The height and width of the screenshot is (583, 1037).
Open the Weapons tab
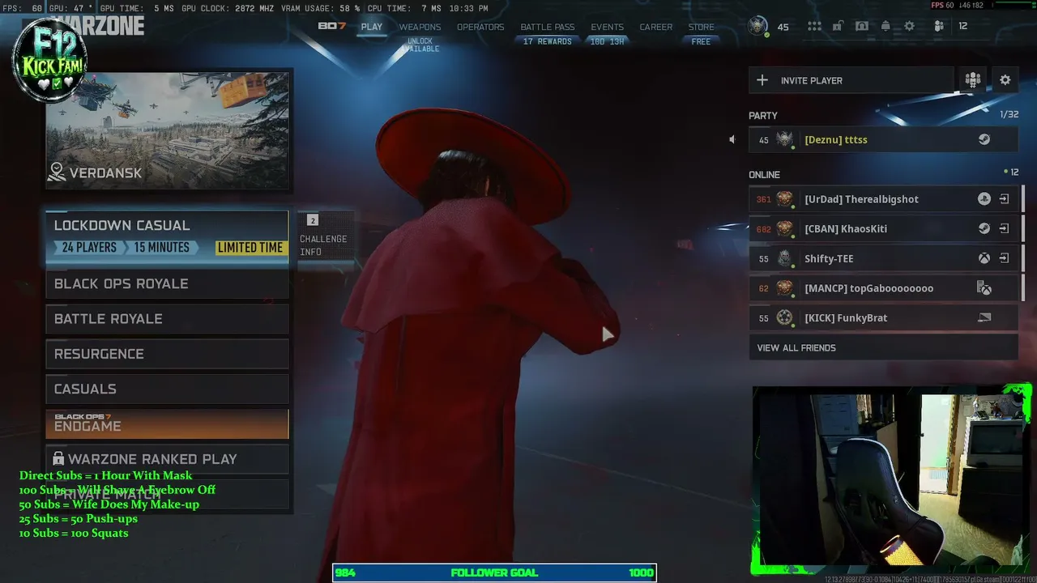(420, 27)
